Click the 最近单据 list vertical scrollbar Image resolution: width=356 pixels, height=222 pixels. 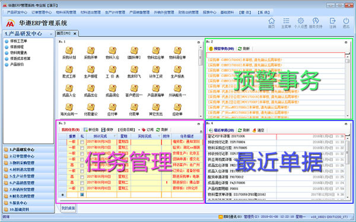pos(347,168)
